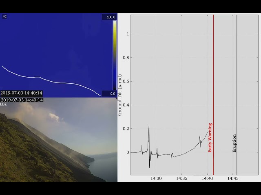The width and height of the screenshot is (261, 195).
Task: Click the Eruption label text
Action: click(x=234, y=143)
